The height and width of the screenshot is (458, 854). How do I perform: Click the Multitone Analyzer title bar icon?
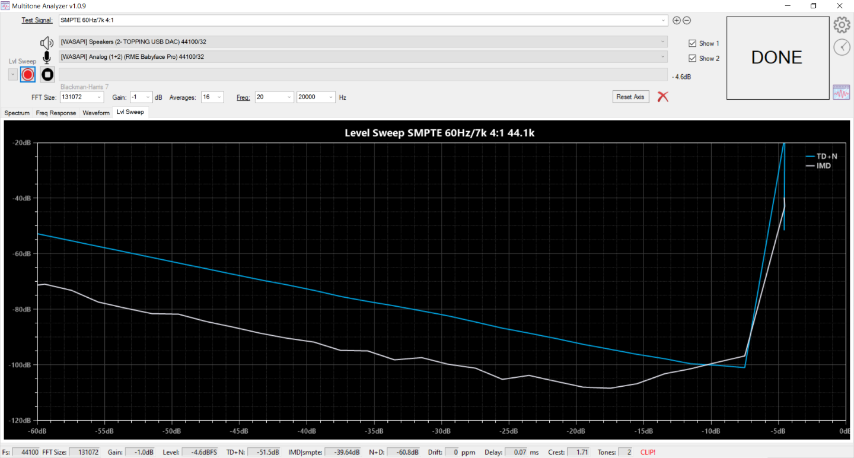(x=6, y=5)
